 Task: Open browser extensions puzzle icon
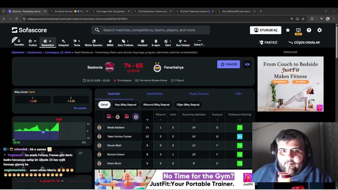click(x=312, y=19)
